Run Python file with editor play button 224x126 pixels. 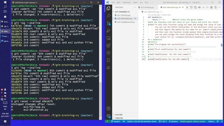[x=187, y=7]
